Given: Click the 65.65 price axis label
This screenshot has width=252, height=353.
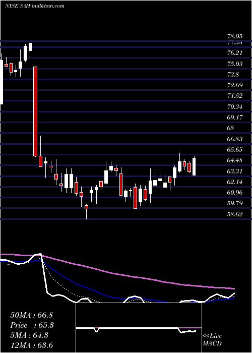Looking at the screenshot, I should [x=235, y=149].
